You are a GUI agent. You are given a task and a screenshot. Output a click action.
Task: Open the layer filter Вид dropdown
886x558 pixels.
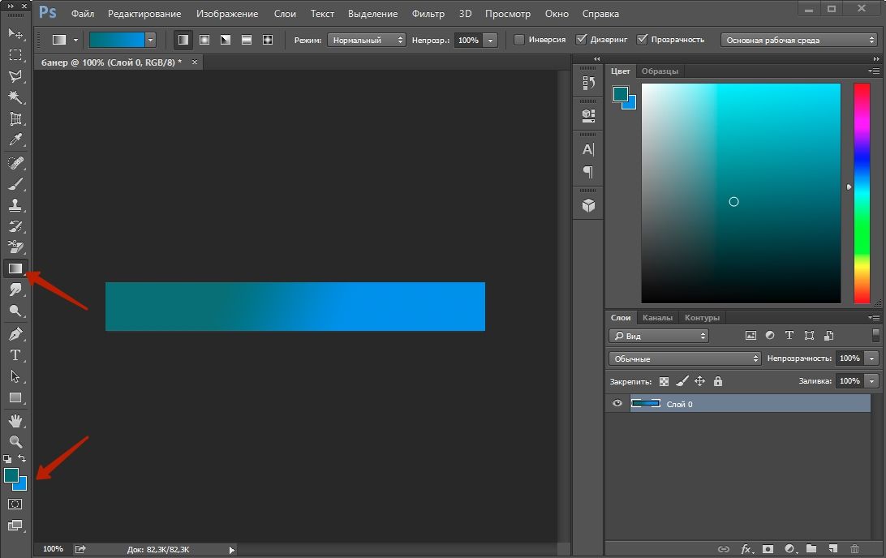[658, 336]
